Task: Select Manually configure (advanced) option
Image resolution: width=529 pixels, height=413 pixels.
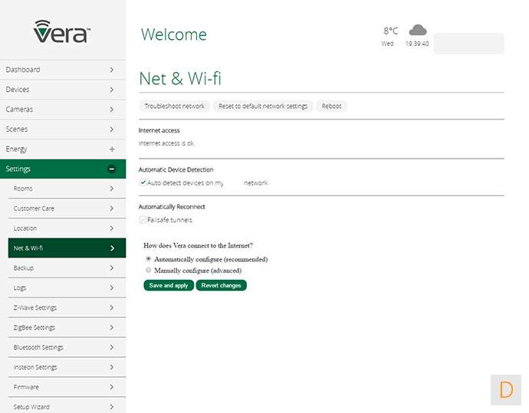Action: (x=148, y=270)
